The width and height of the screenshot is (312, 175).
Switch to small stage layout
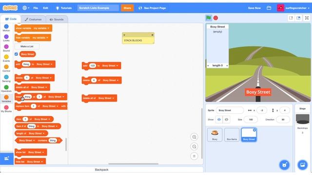point(291,18)
